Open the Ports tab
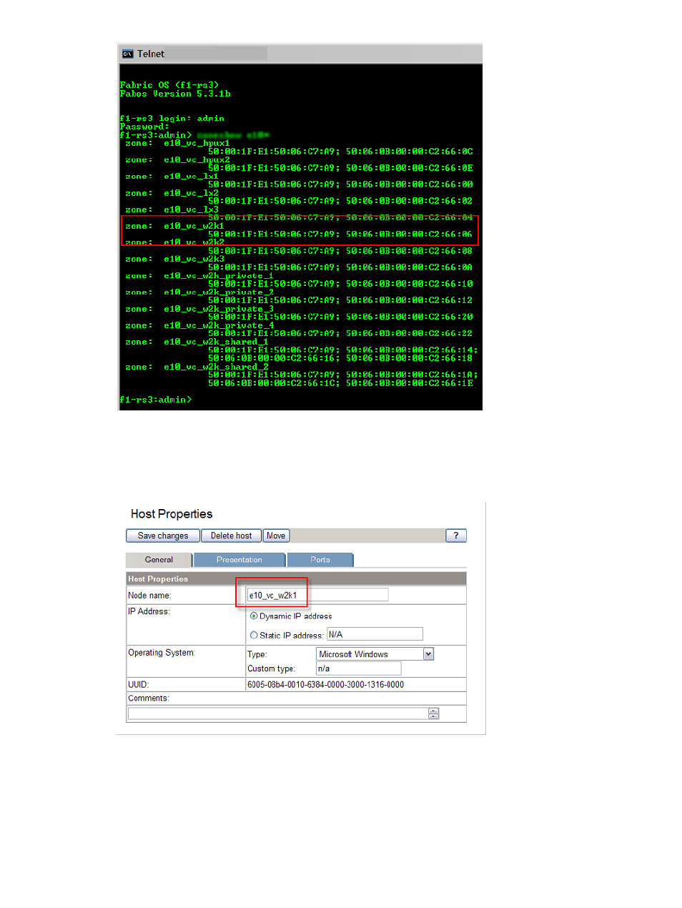 pyautogui.click(x=320, y=560)
